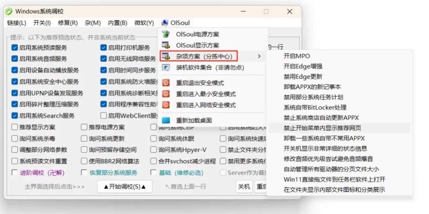
Task: Choose 禁止开始菜单内显示推荐网页 option
Action: [x=322, y=128]
